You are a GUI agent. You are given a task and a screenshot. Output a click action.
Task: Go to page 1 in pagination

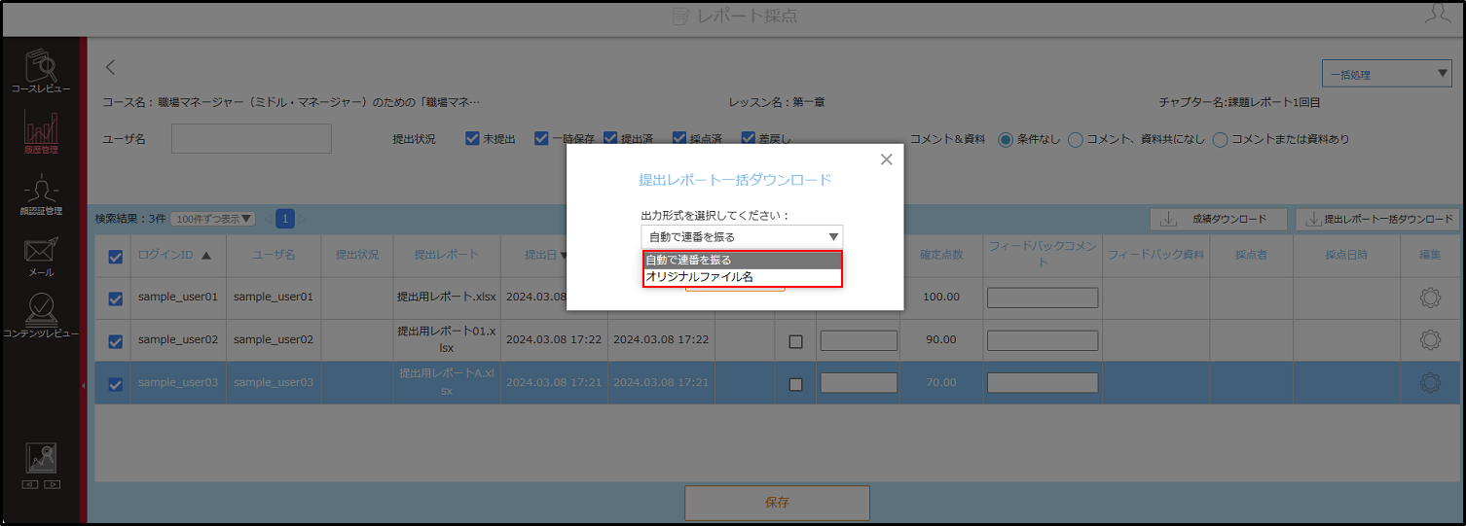click(285, 219)
